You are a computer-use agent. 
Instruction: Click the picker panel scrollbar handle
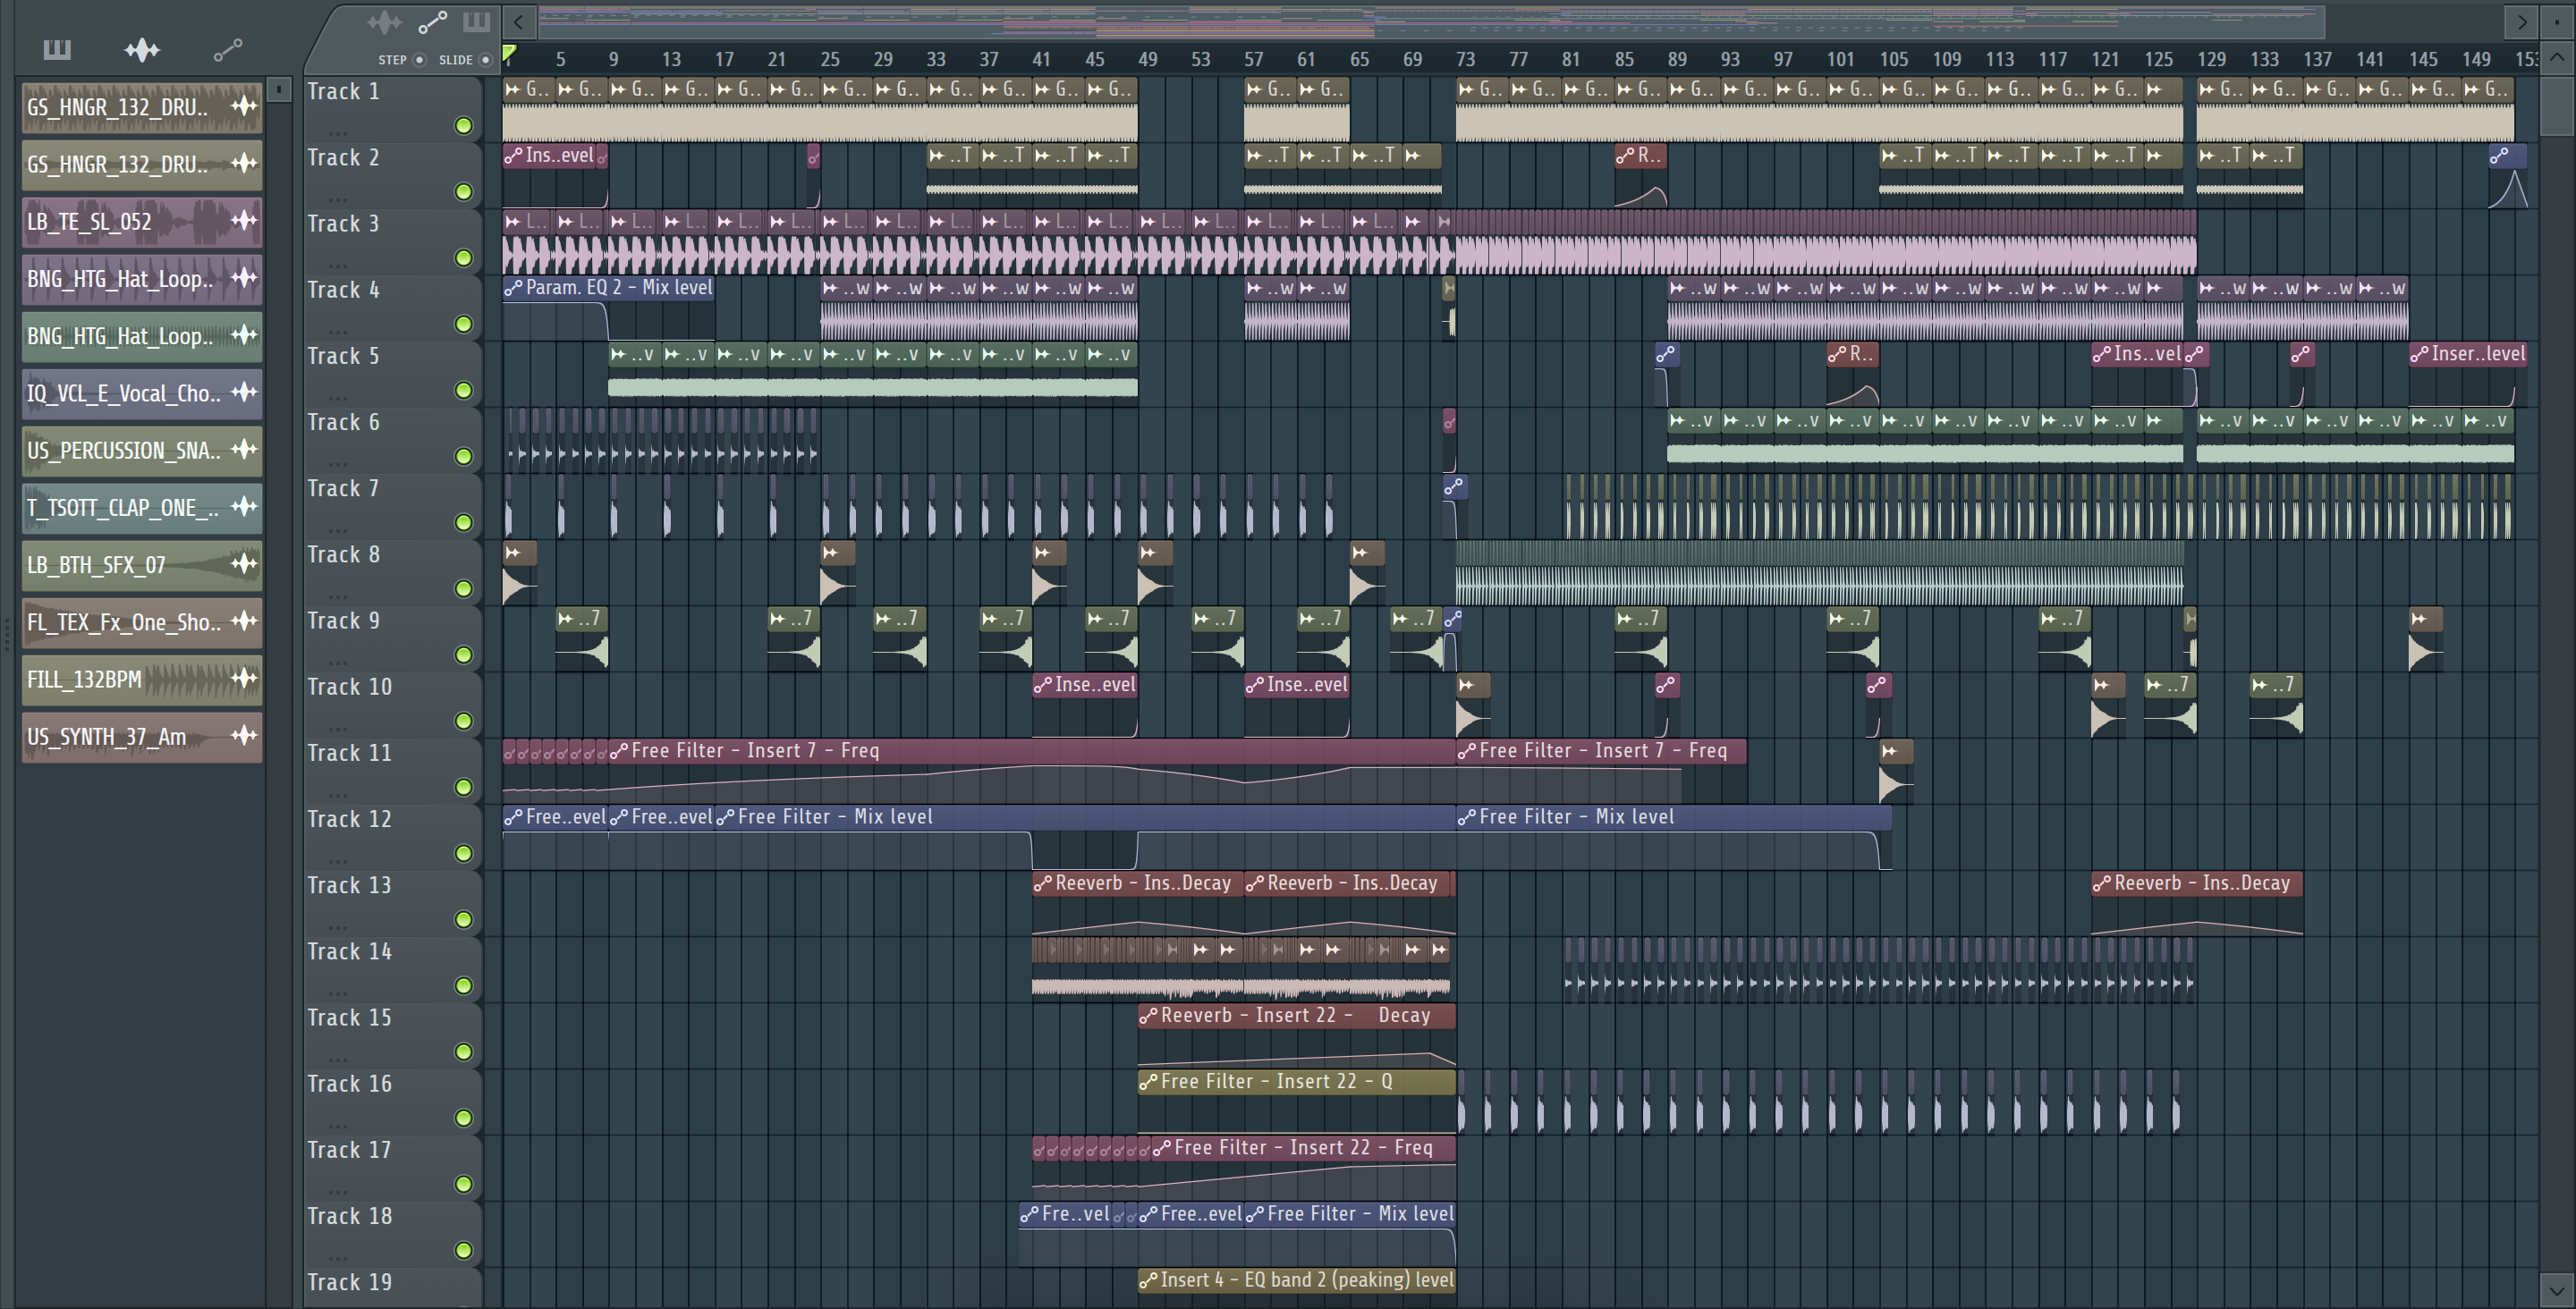pyautogui.click(x=279, y=90)
